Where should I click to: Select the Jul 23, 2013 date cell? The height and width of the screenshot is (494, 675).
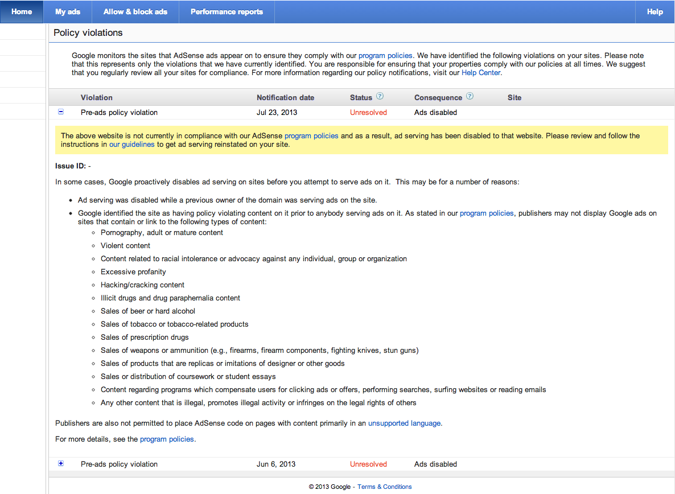tap(277, 112)
